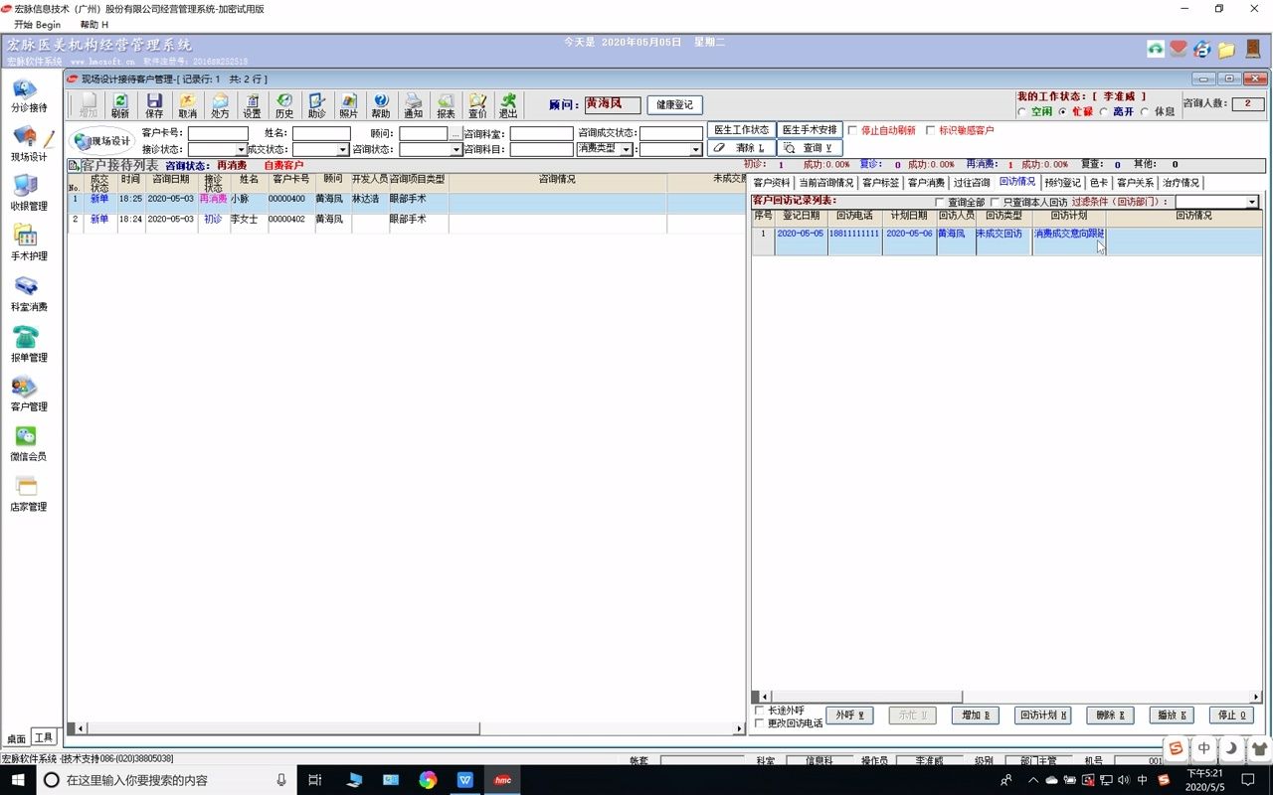The width and height of the screenshot is (1273, 795).
Task: Open 收银管理 in the left sidebar
Action: [28, 195]
